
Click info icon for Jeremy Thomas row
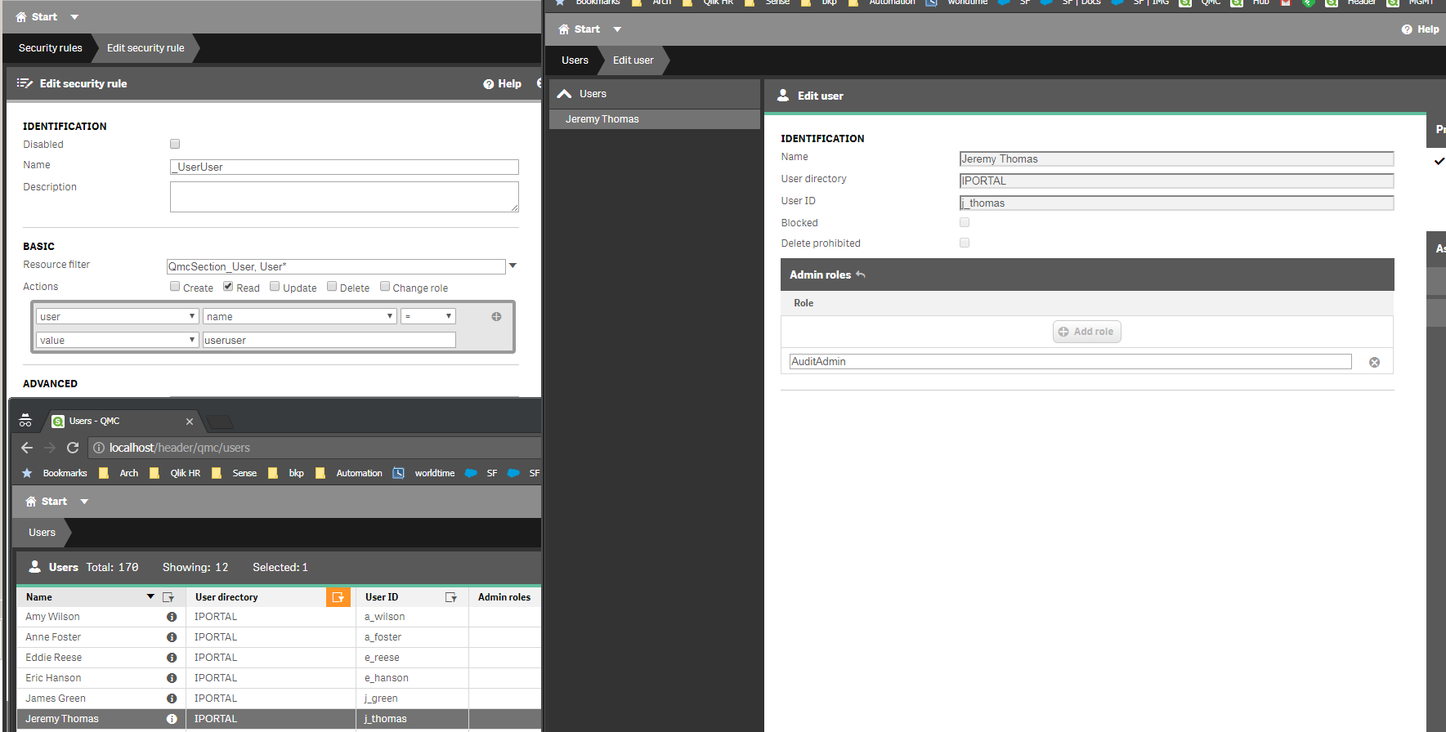[x=172, y=719]
